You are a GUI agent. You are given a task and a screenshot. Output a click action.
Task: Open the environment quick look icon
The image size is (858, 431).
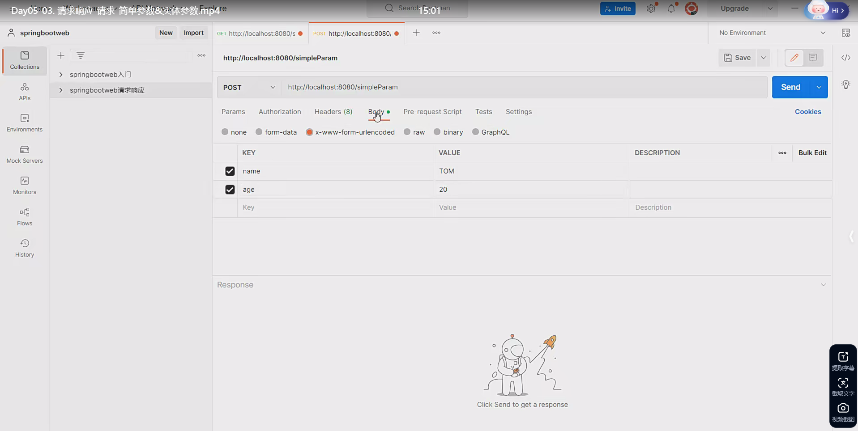tap(846, 33)
